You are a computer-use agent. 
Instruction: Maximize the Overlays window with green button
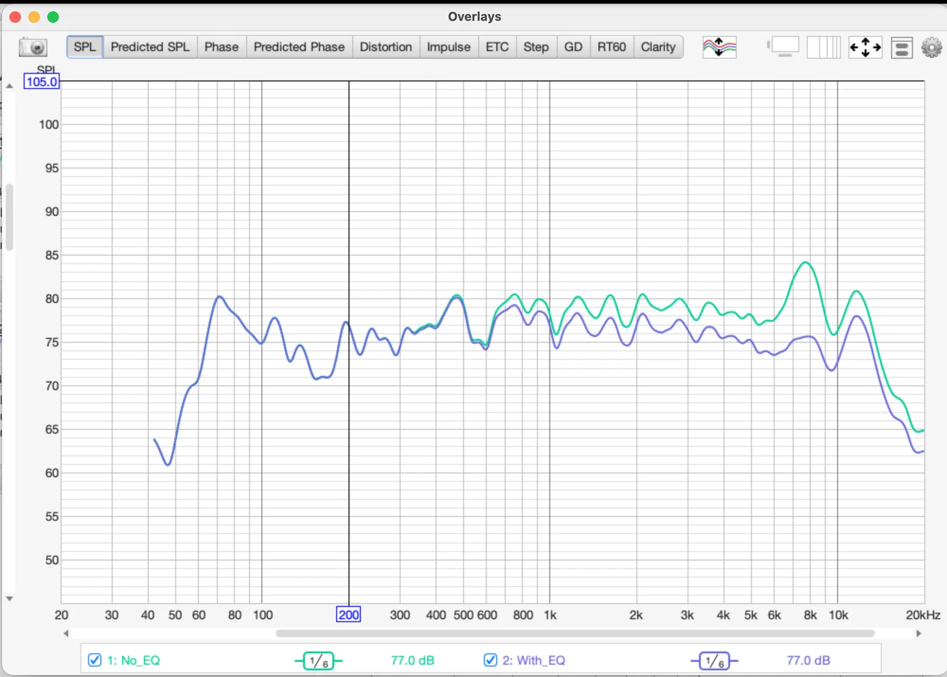coord(53,17)
